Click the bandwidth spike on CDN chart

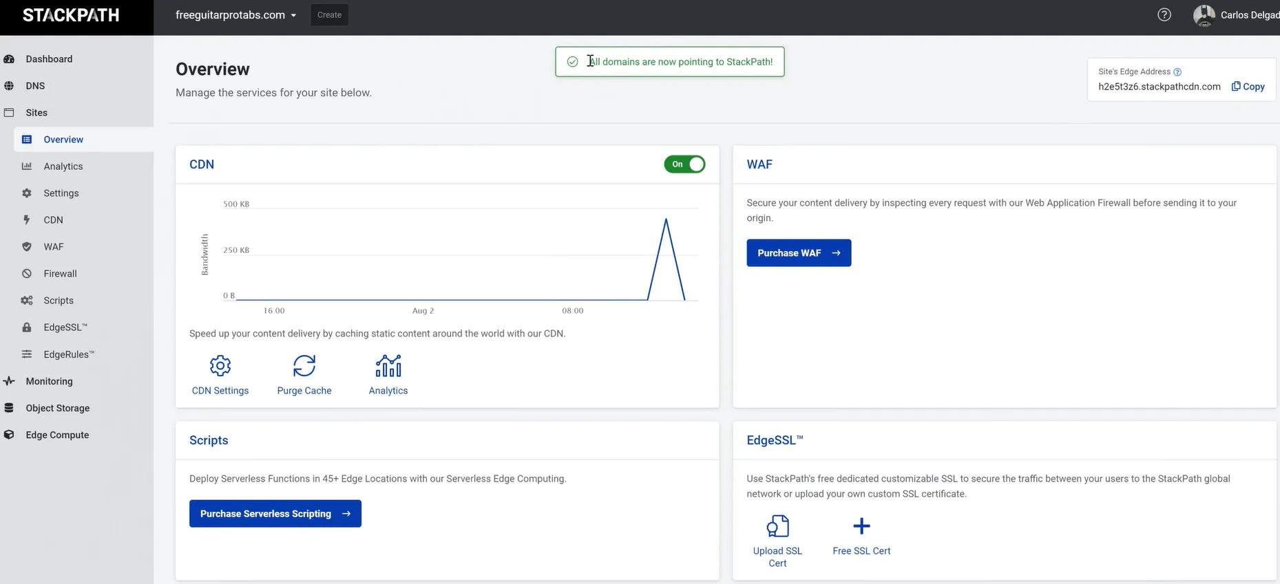(x=666, y=220)
